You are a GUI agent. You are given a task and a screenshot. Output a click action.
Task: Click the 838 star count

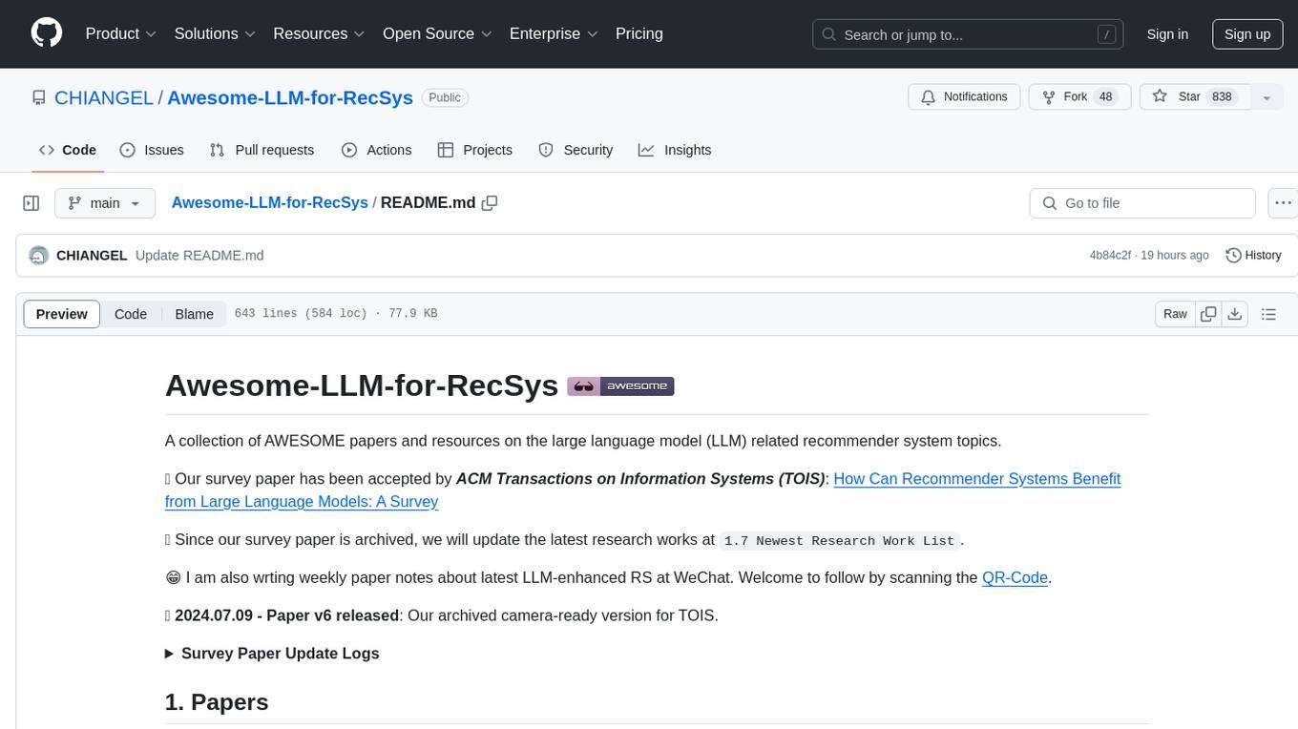click(x=1222, y=97)
